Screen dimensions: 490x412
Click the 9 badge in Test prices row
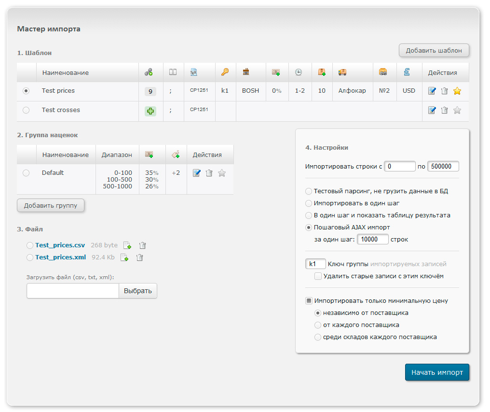tap(150, 91)
